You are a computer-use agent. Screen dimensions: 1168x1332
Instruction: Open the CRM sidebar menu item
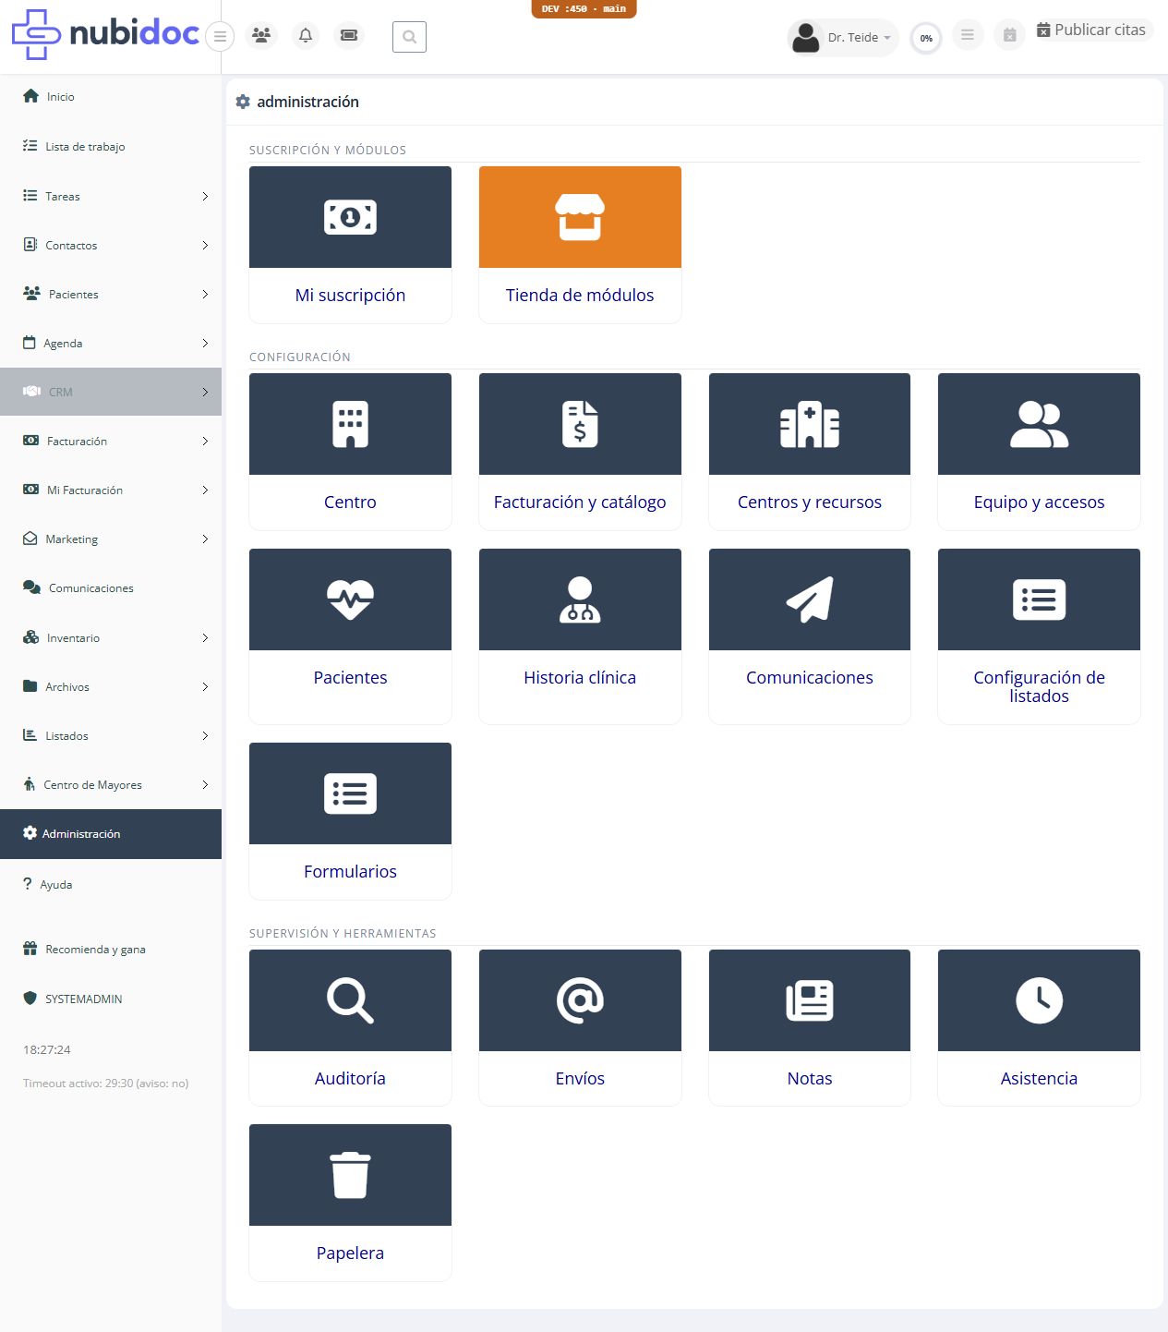click(x=111, y=392)
